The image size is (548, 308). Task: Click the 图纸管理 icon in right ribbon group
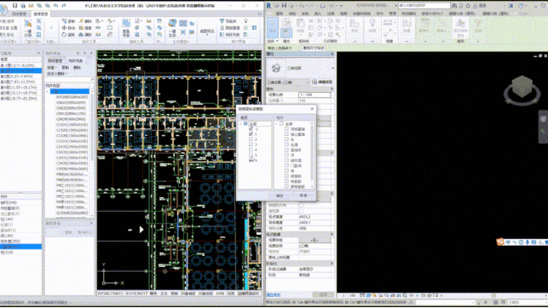tap(229, 28)
